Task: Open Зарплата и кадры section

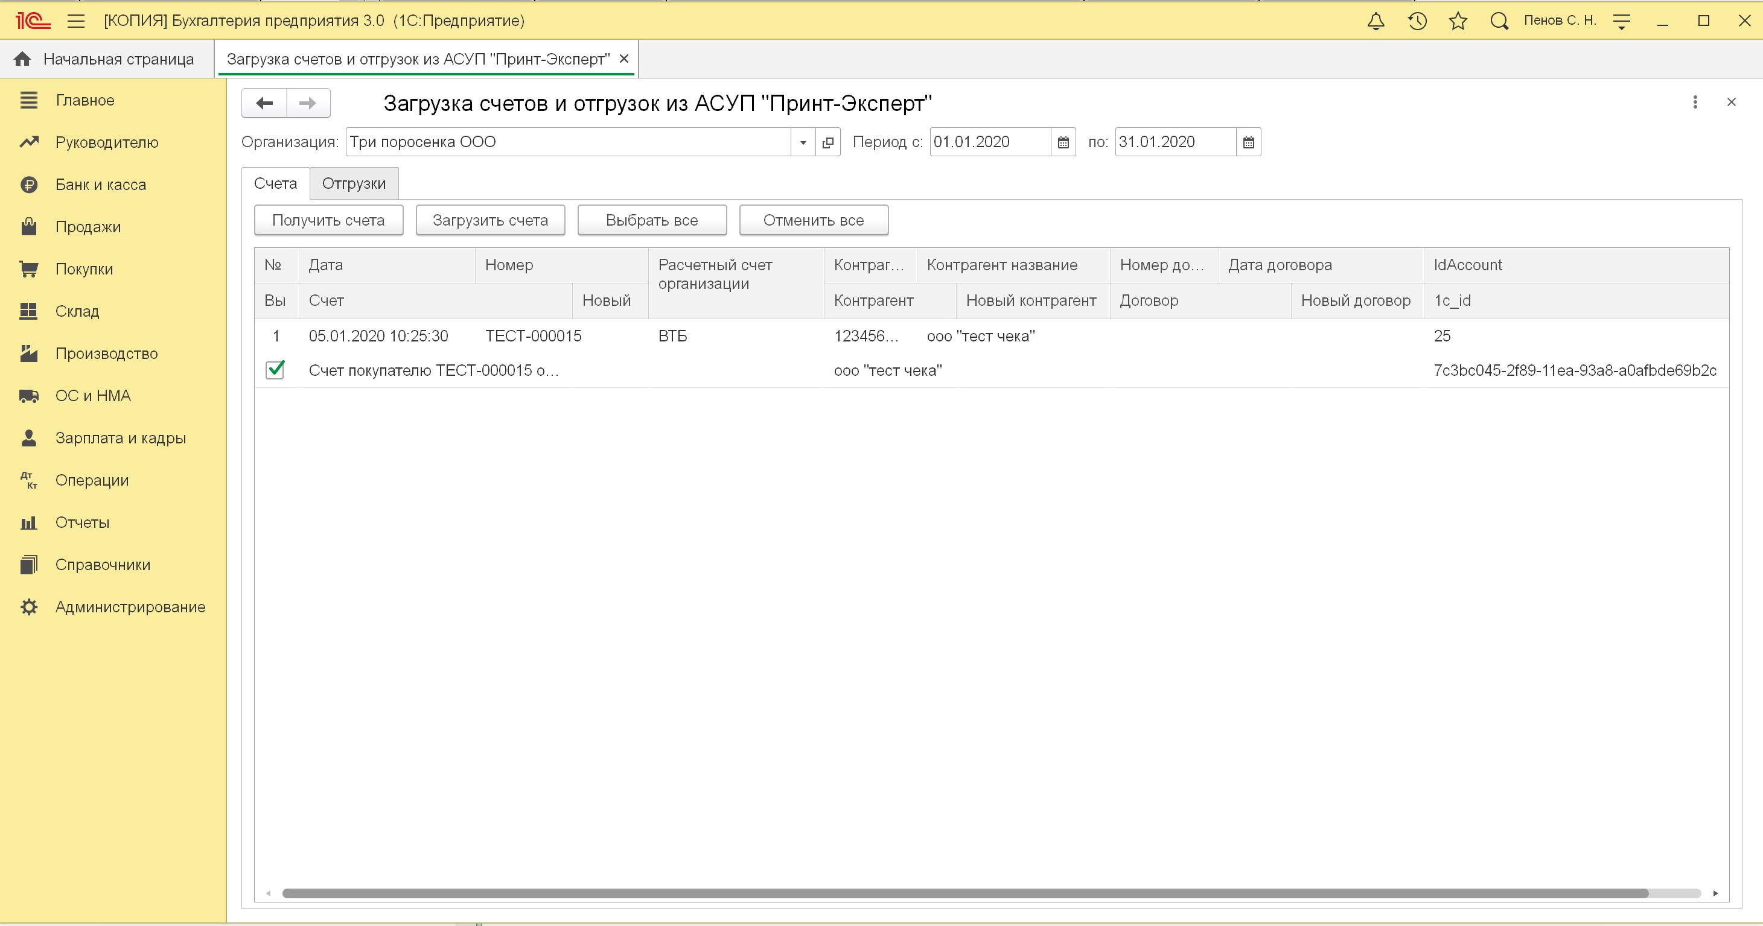Action: pyautogui.click(x=121, y=439)
